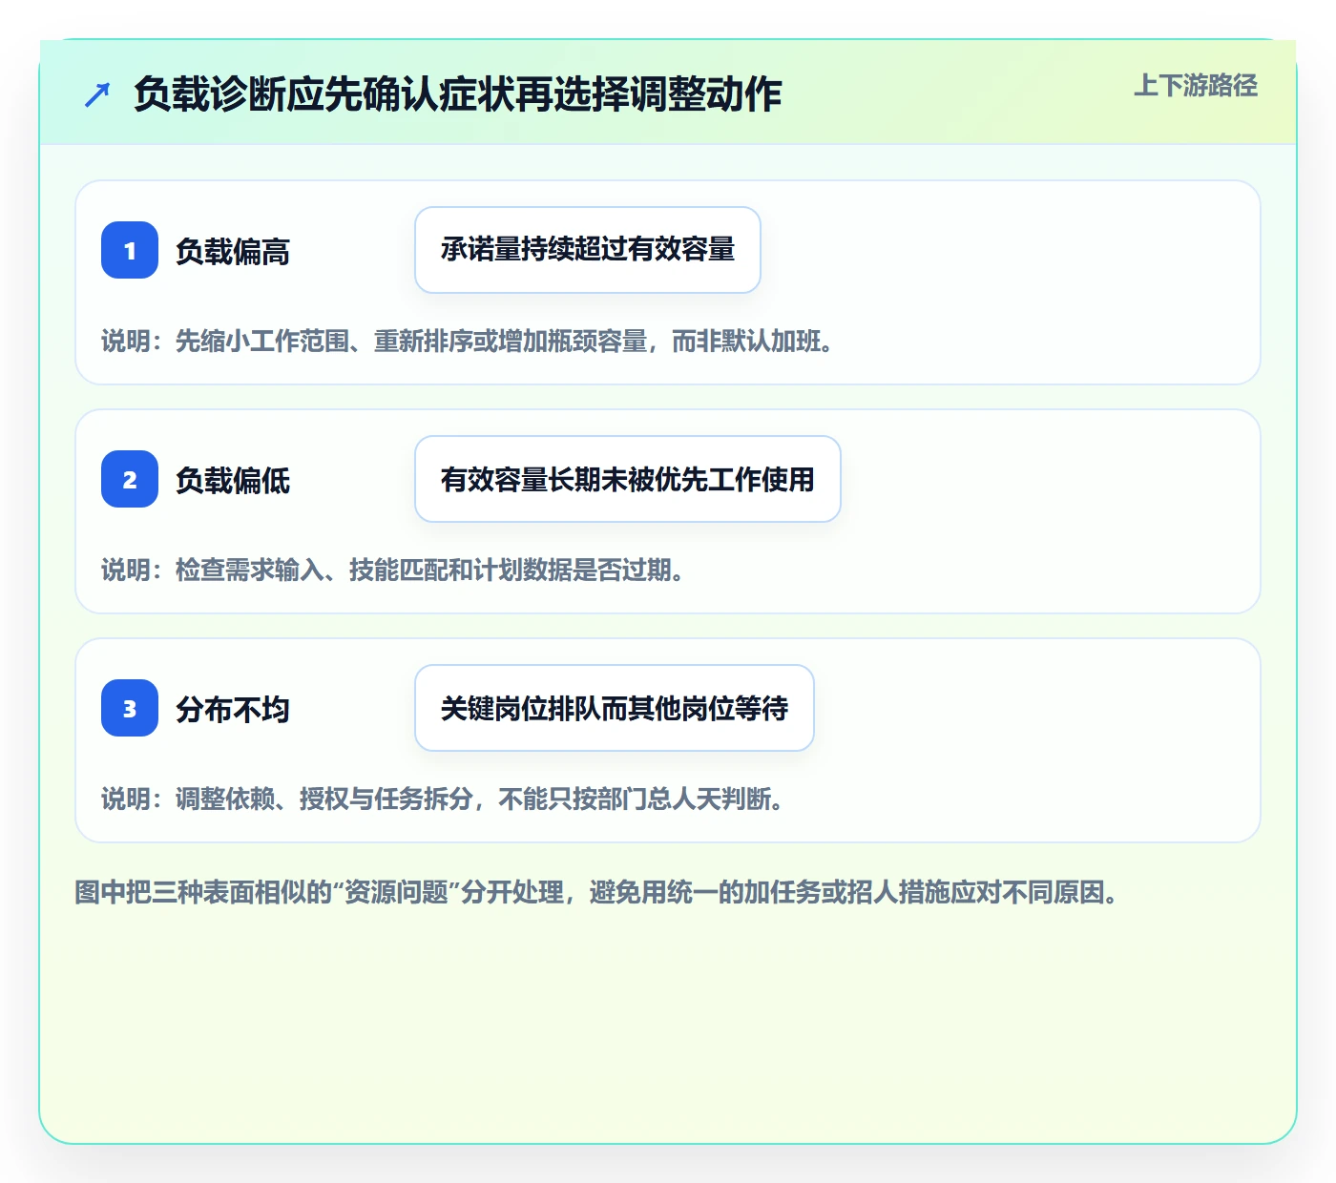Click the note starting 说明：调整依赖
Viewport: 1336px width, 1183px height.
[444, 799]
